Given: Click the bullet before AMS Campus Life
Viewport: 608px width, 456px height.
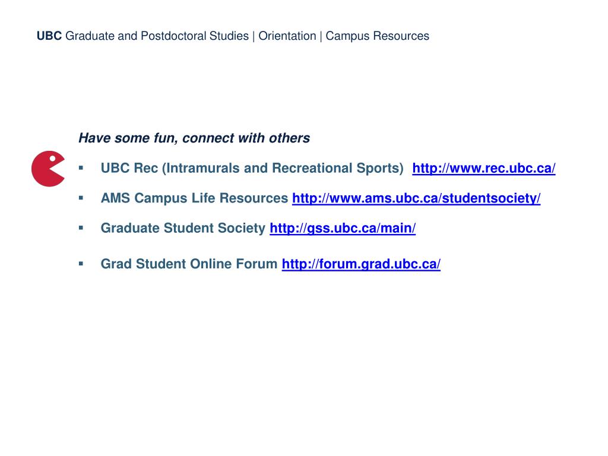Looking at the screenshot, I should coord(81,198).
